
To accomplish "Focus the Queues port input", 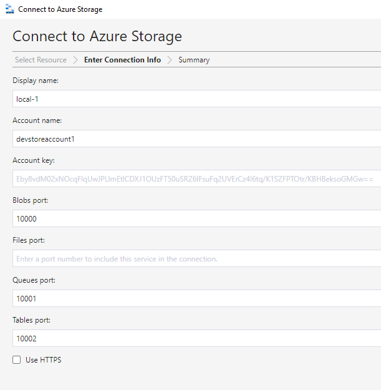I will click(197, 298).
